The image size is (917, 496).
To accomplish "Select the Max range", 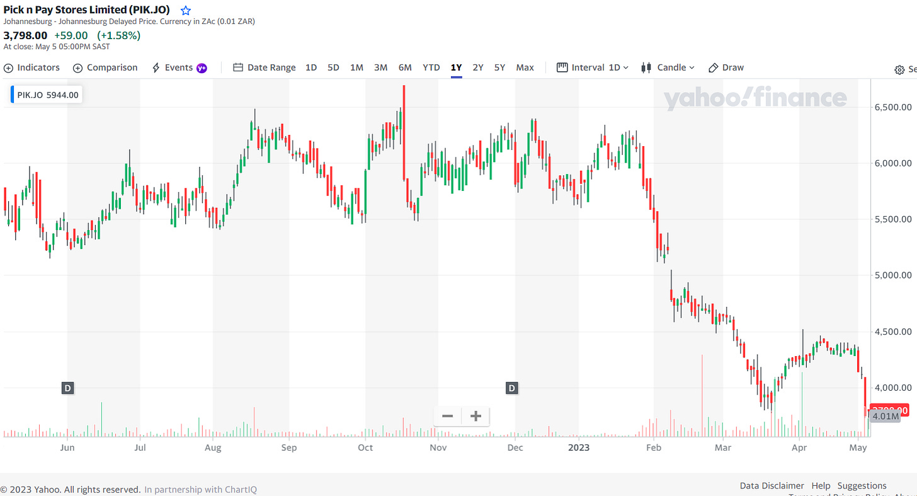I will point(525,67).
